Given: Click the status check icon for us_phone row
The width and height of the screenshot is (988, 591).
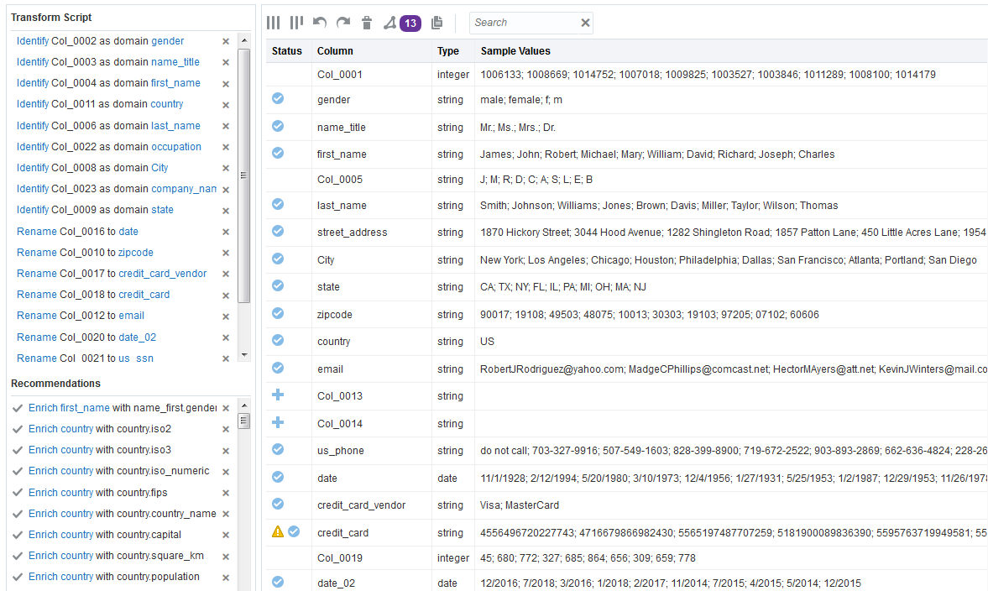Looking at the screenshot, I should (278, 449).
